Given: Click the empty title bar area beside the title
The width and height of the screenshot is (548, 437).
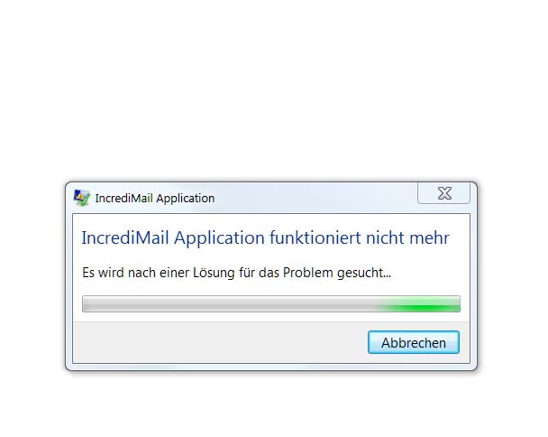Looking at the screenshot, I should 315,199.
